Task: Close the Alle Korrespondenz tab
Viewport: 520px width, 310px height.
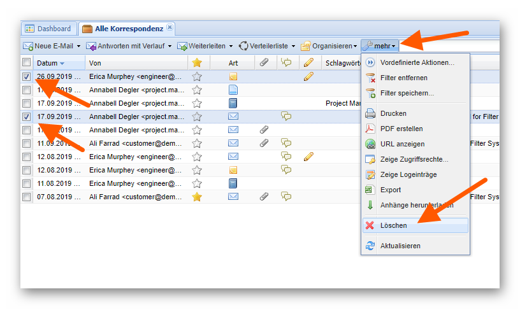Action: point(170,27)
